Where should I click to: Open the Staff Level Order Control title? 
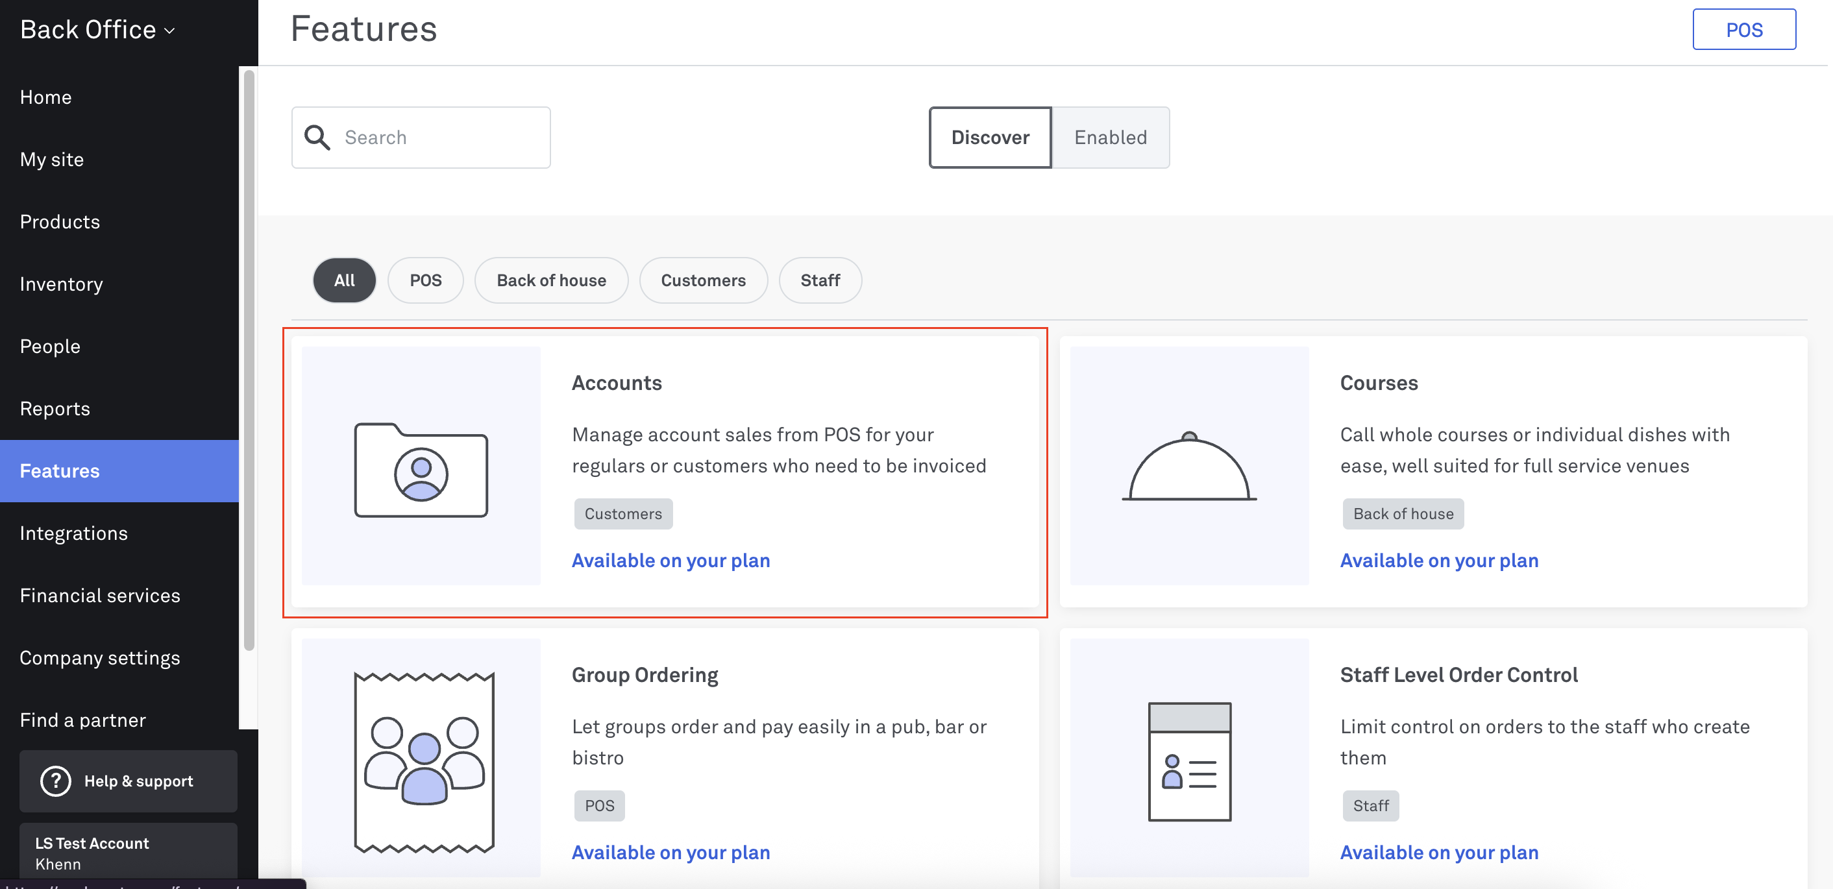[x=1458, y=675]
